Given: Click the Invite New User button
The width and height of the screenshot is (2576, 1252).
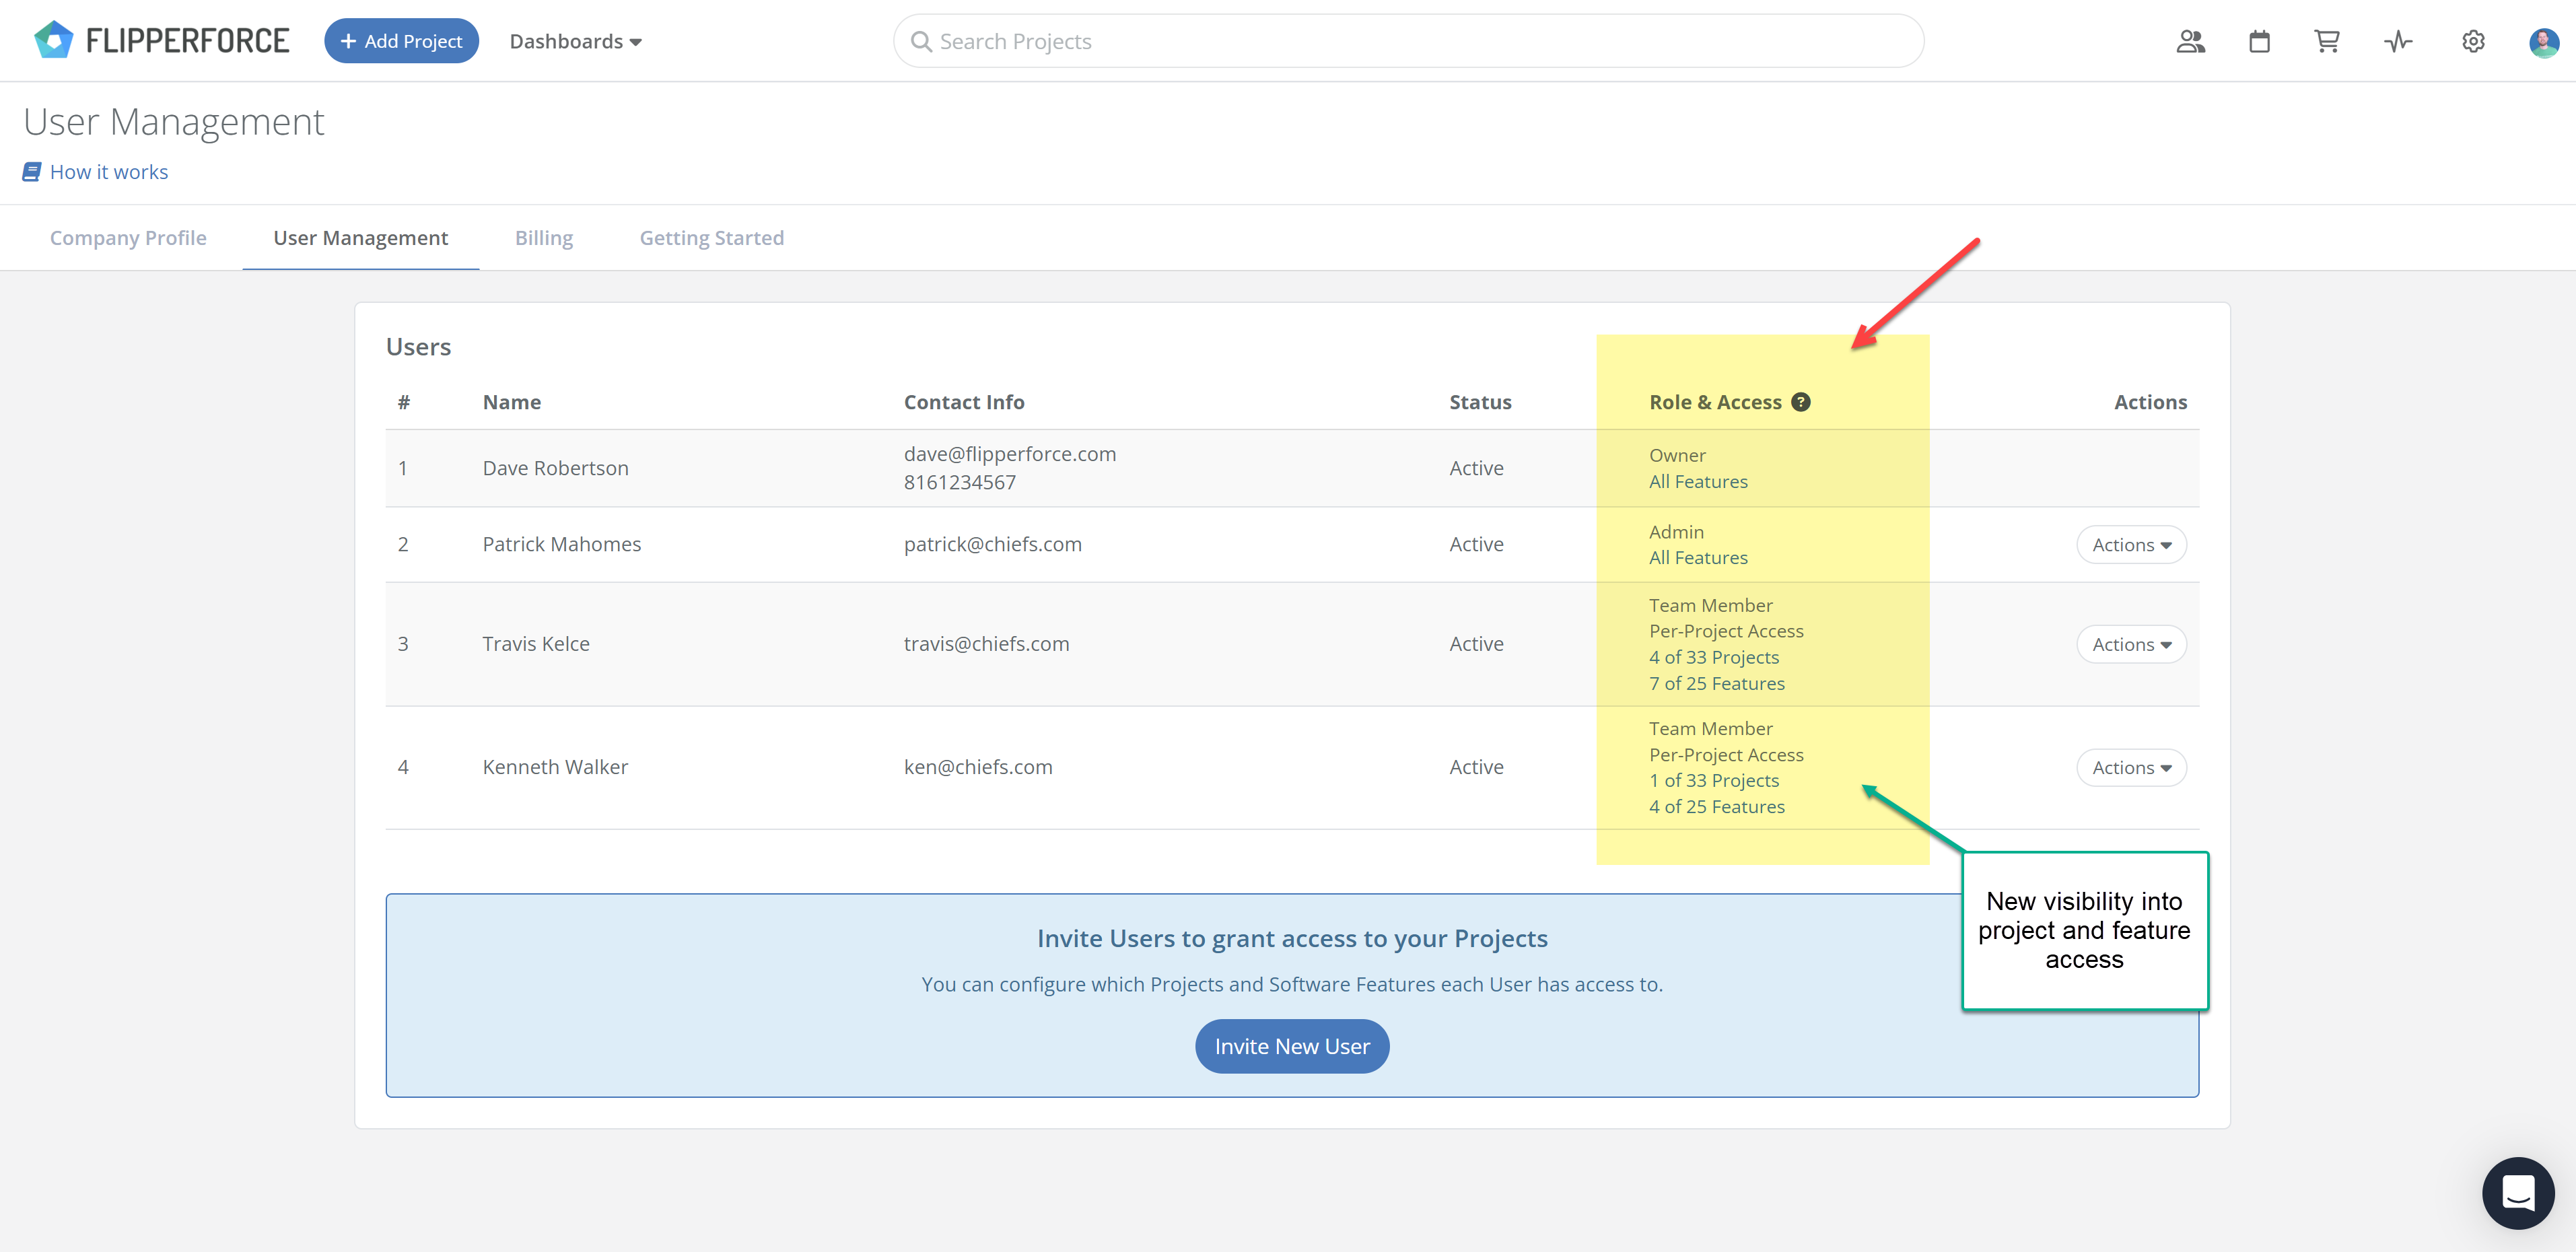Looking at the screenshot, I should click(x=1292, y=1046).
